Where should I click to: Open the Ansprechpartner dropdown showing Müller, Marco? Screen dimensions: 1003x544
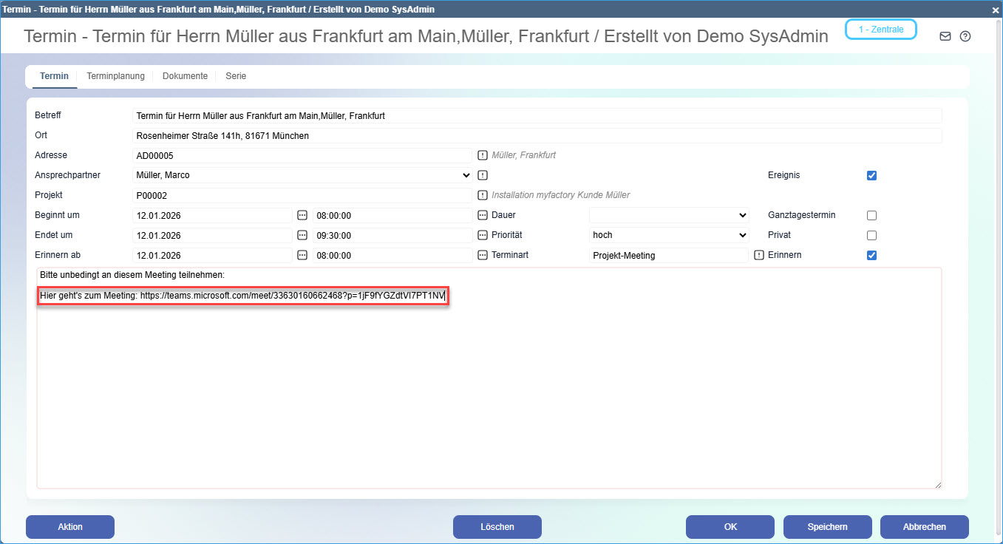302,175
